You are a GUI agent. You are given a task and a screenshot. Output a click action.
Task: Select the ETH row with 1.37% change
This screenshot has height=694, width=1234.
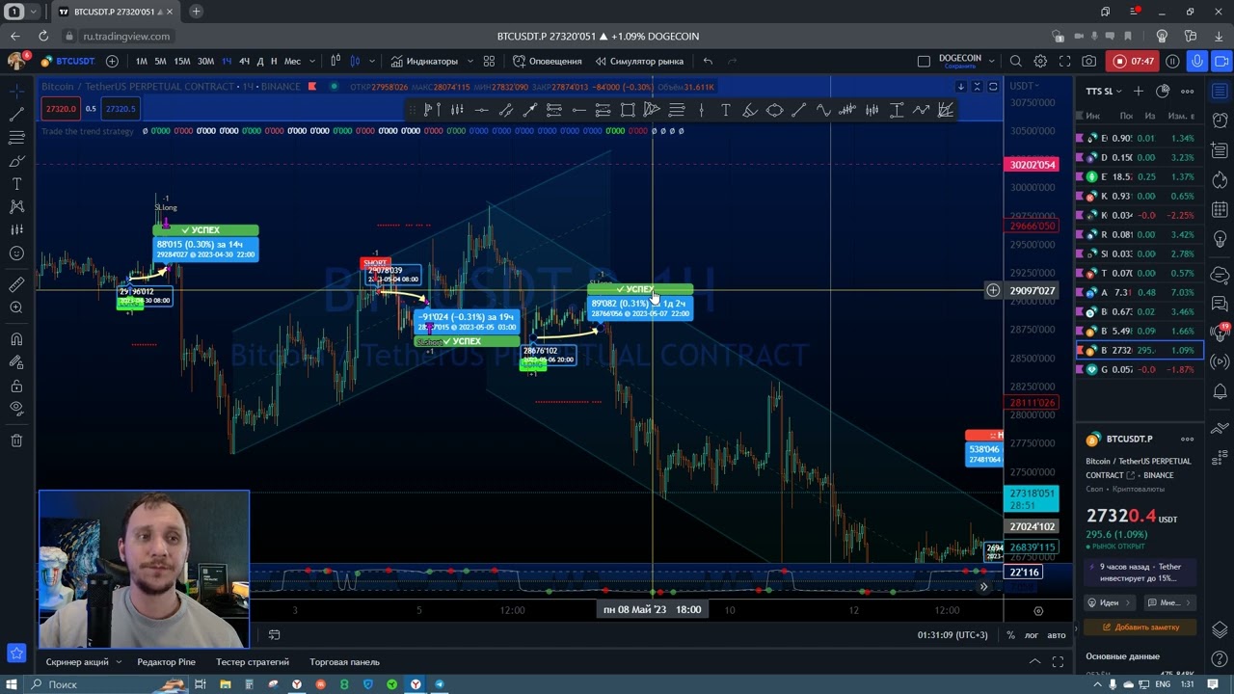[x=1140, y=176]
